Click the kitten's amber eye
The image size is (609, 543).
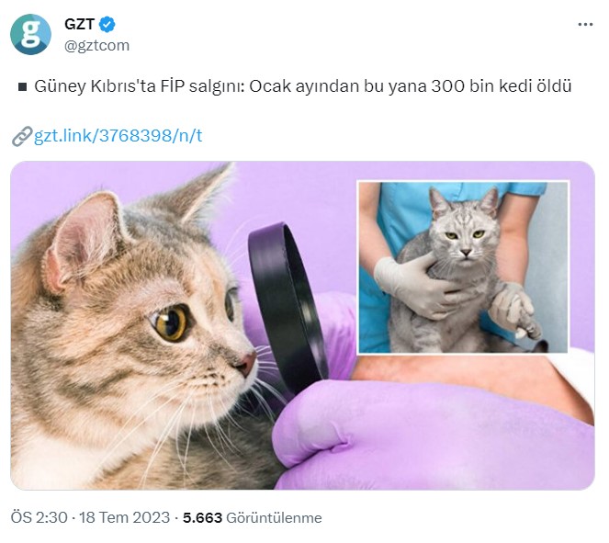tap(171, 322)
